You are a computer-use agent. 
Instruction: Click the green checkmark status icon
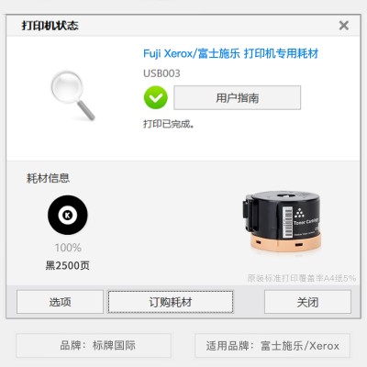[156, 97]
